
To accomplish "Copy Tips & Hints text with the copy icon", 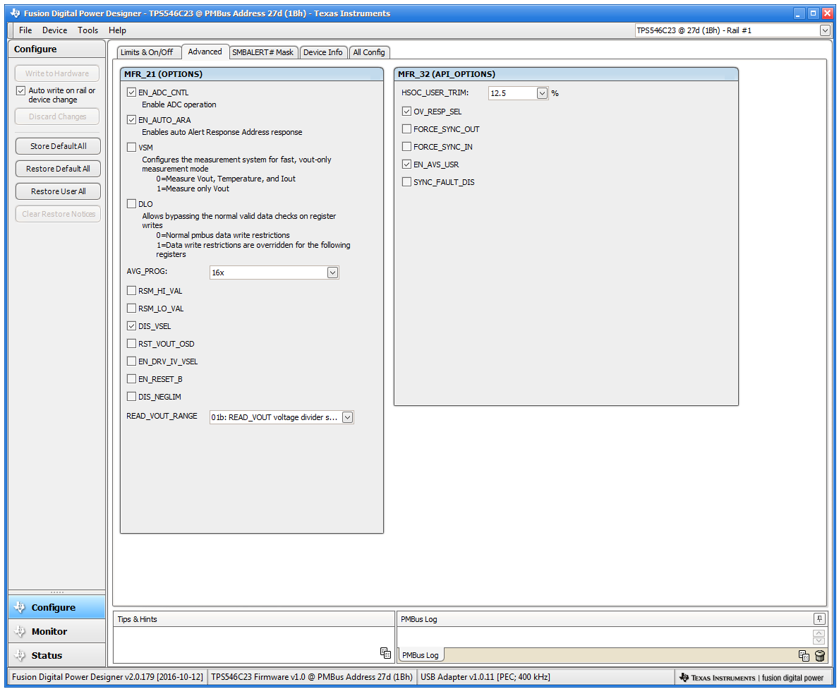I will 385,654.
